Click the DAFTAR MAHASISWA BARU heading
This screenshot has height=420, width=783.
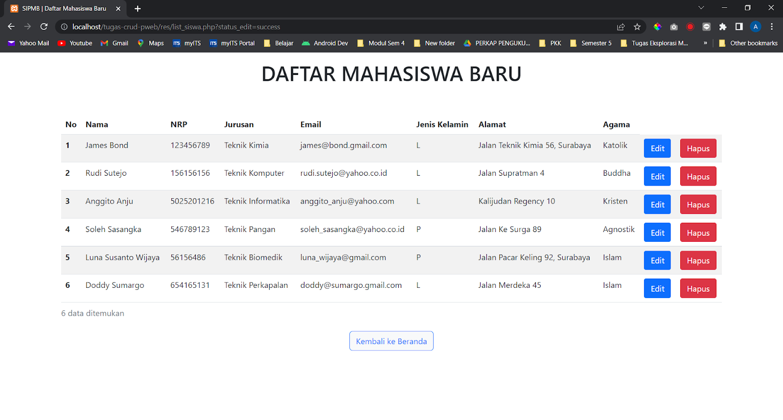point(391,74)
